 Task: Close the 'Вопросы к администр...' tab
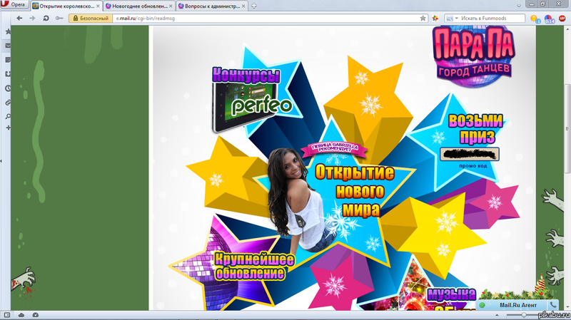[x=243, y=6]
